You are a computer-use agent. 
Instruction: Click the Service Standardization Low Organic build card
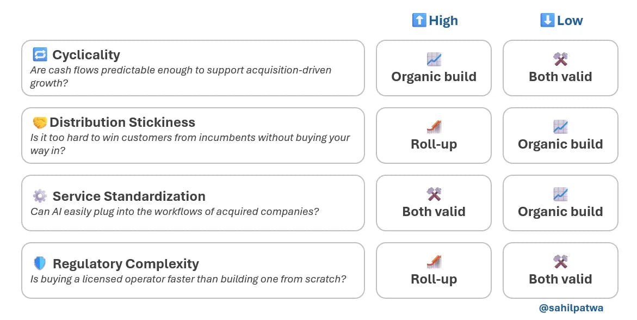560,203
